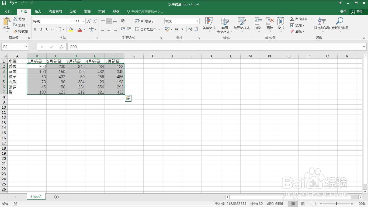368x207 pixels.
Task: Click the text orientation icon
Action: click(x=123, y=21)
